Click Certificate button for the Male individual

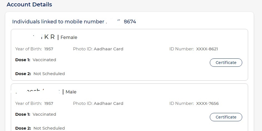click(226, 117)
